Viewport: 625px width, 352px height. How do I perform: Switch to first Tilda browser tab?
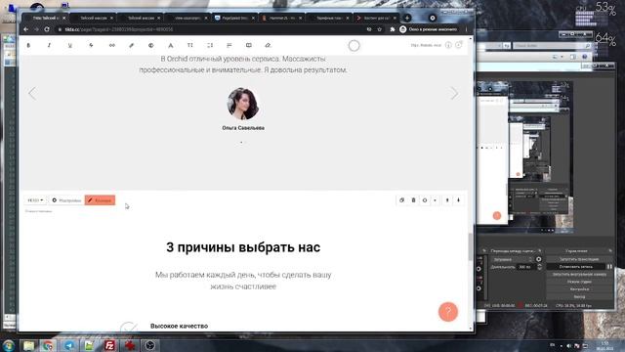(45, 18)
